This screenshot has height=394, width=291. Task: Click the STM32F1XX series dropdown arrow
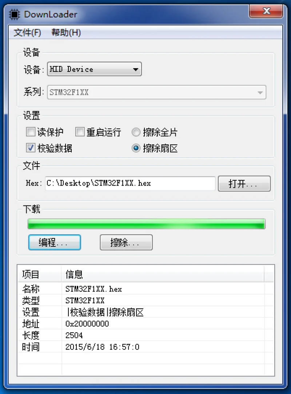[260, 93]
